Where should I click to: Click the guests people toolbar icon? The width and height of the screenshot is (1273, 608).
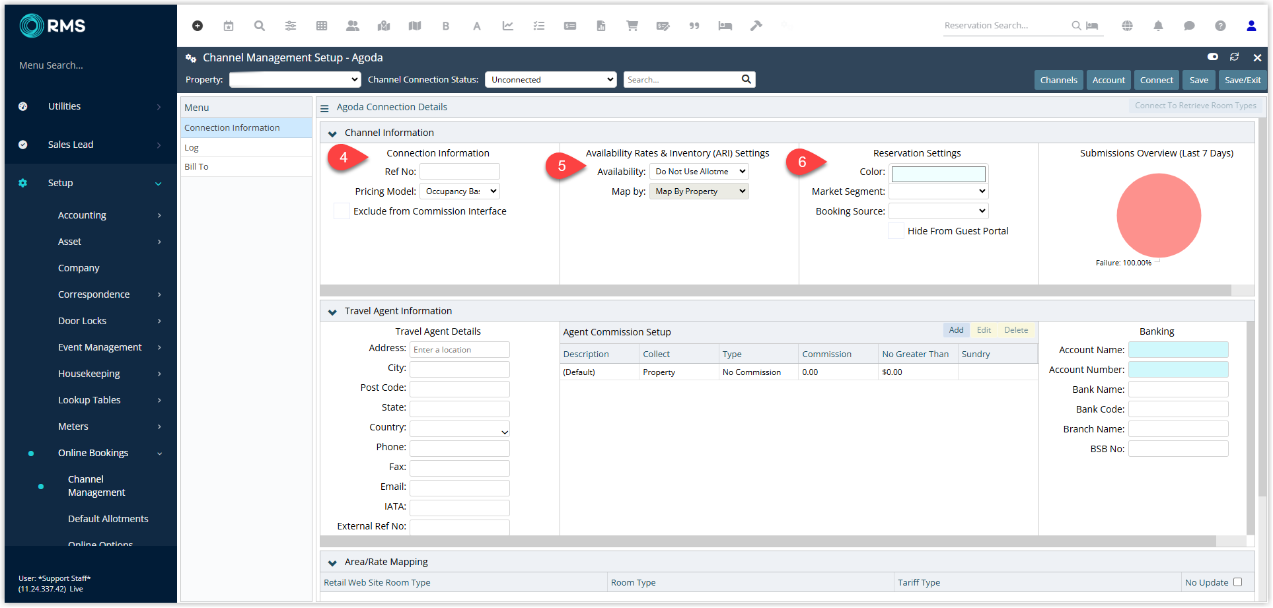(353, 26)
